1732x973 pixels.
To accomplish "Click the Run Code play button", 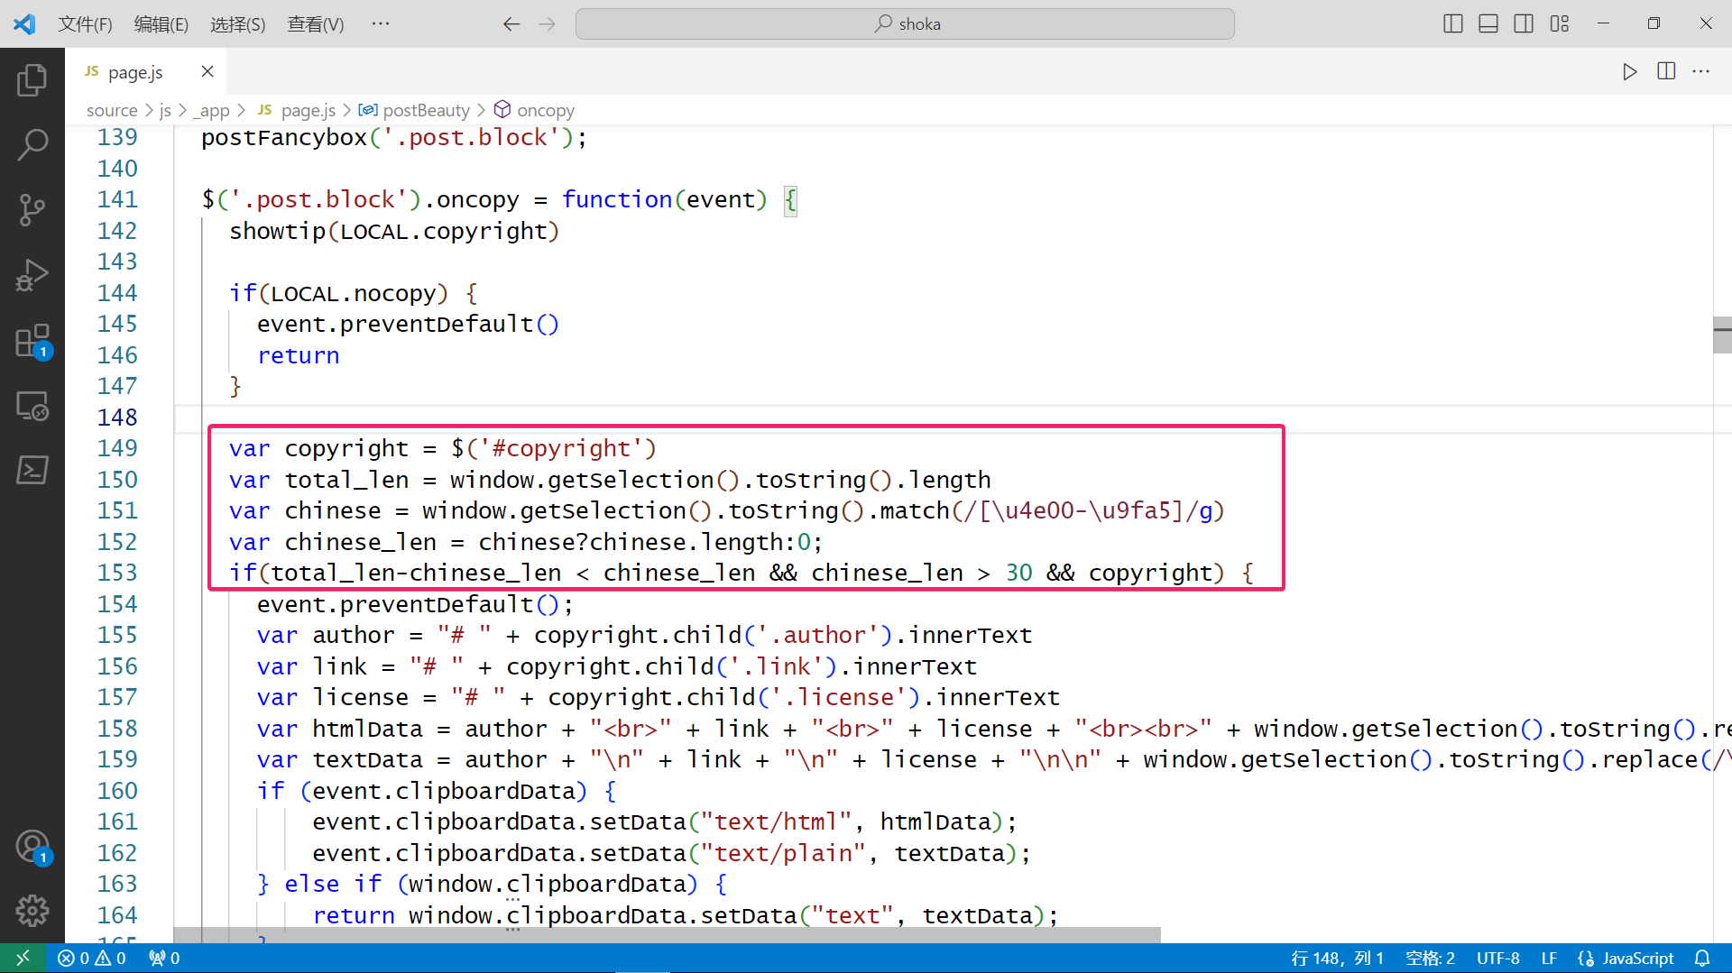I will pyautogui.click(x=1629, y=72).
